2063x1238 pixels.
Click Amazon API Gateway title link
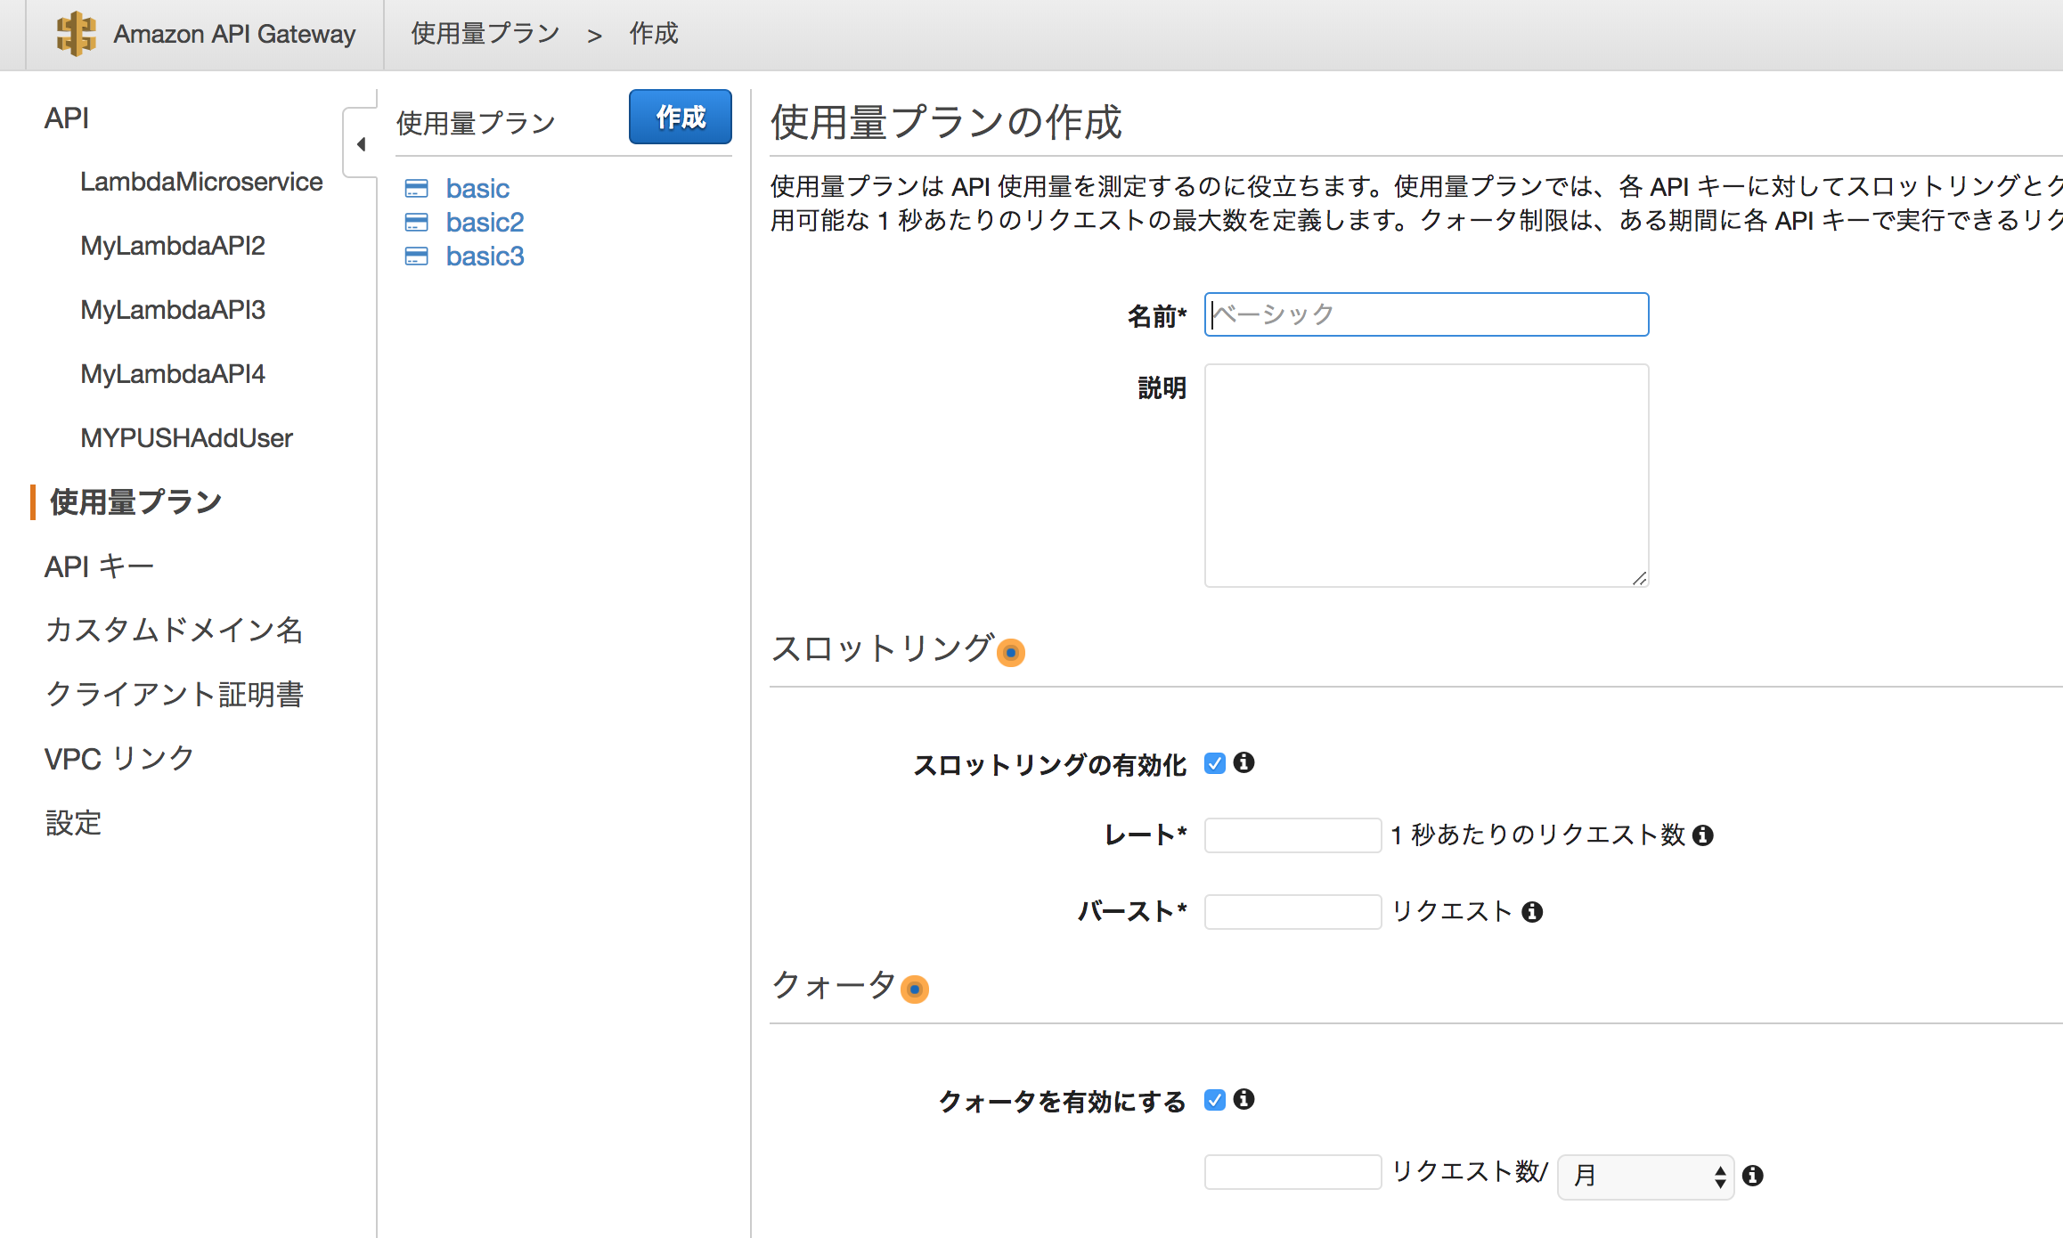(x=234, y=34)
